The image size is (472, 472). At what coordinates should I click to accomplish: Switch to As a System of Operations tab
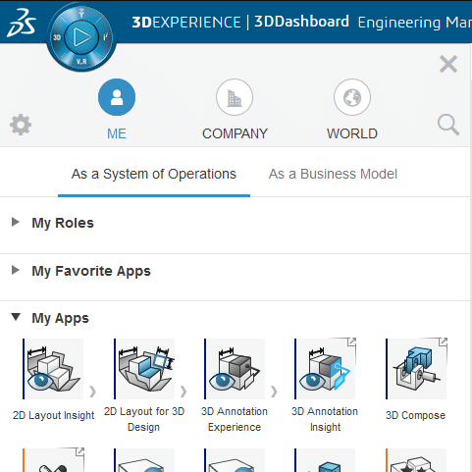154,175
